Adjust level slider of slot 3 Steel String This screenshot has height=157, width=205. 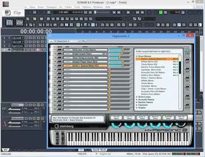(120, 57)
